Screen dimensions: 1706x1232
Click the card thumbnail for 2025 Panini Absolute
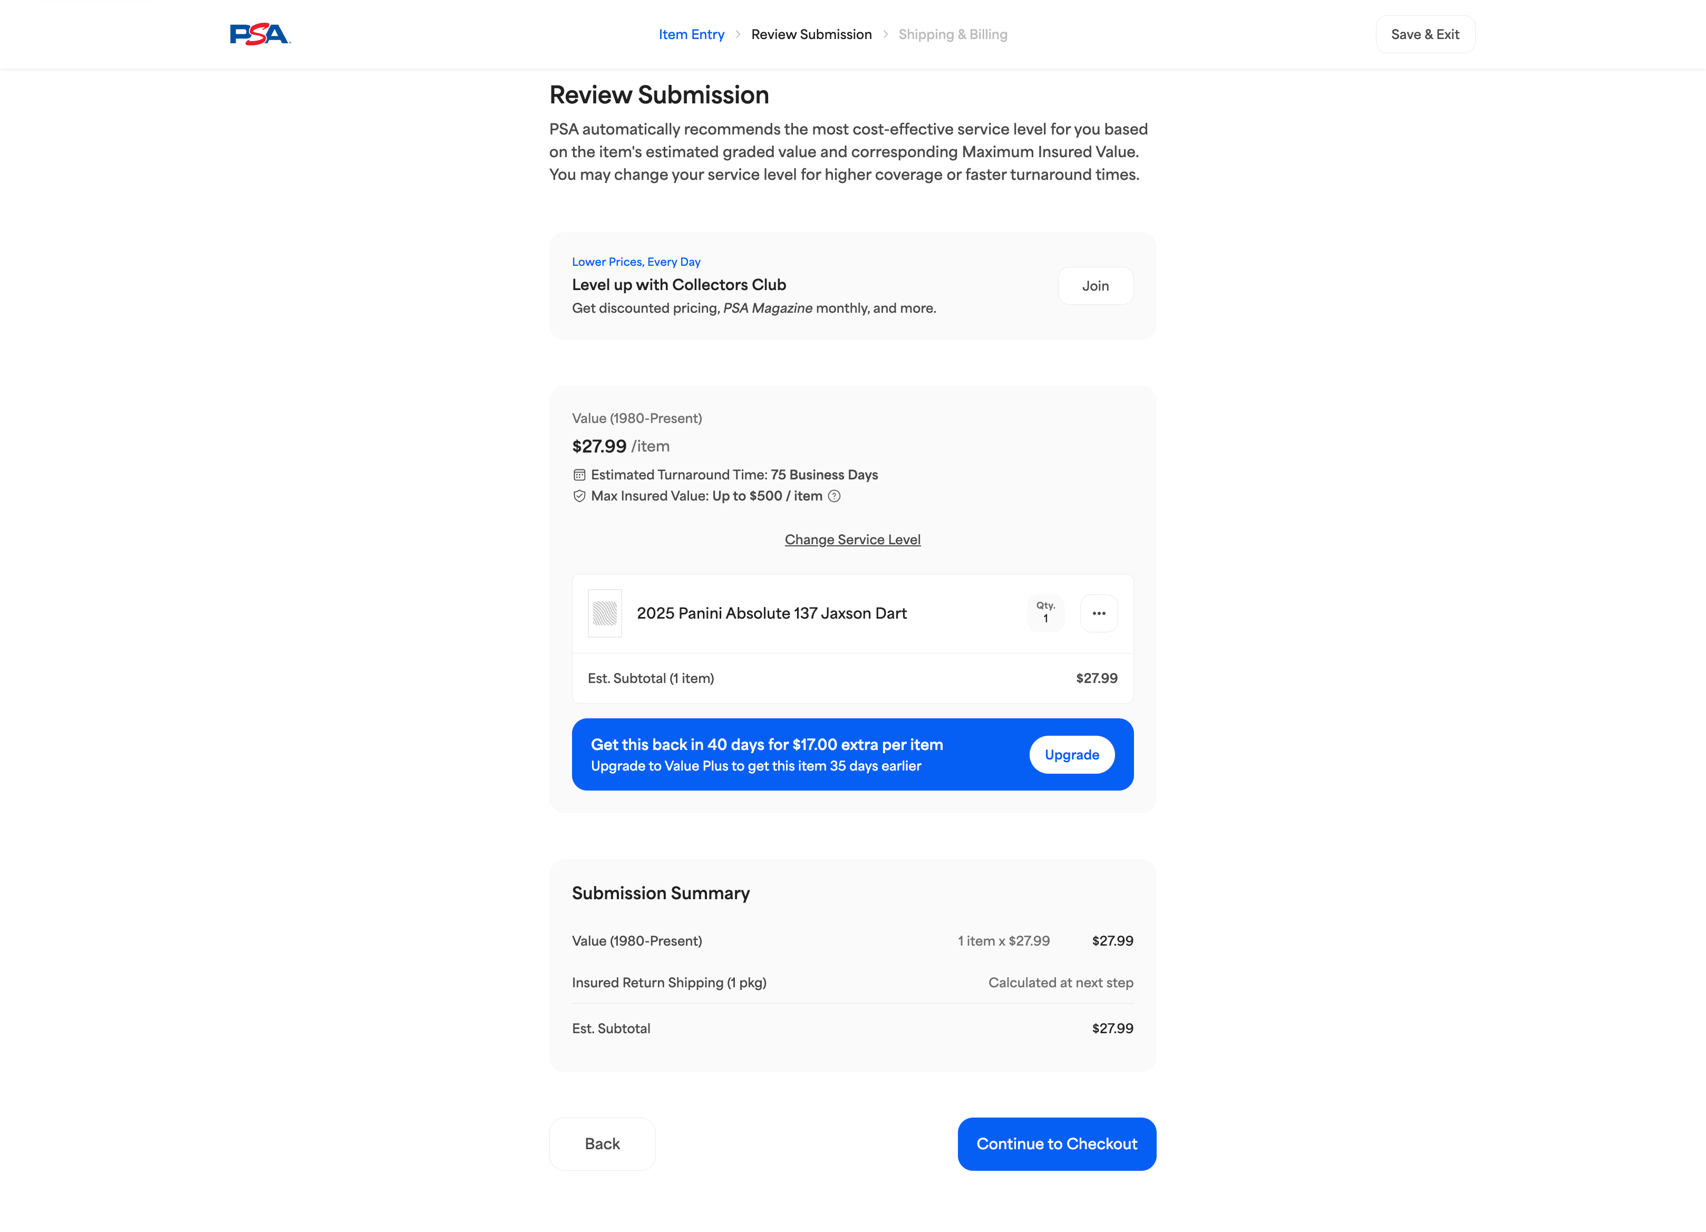[x=605, y=613]
